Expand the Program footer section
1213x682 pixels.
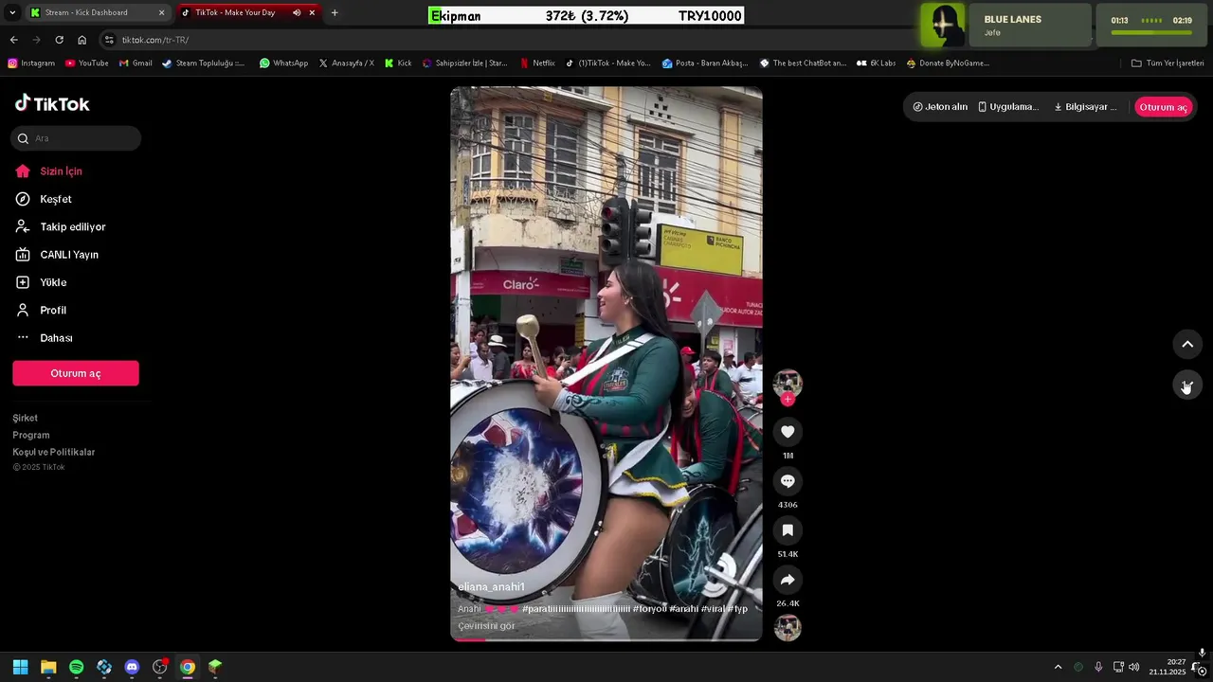[x=31, y=435]
